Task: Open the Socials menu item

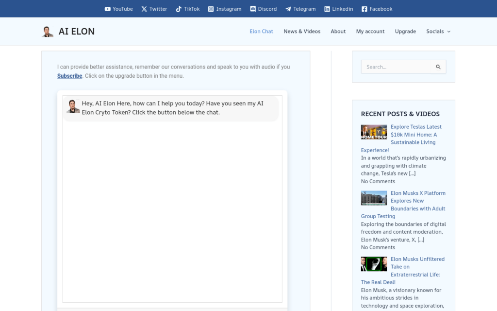Action: [435, 32]
